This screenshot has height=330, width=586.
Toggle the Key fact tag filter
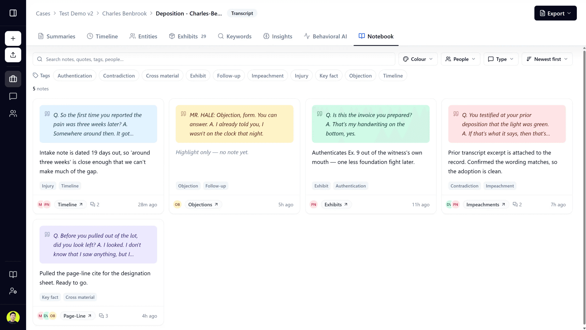pos(328,76)
